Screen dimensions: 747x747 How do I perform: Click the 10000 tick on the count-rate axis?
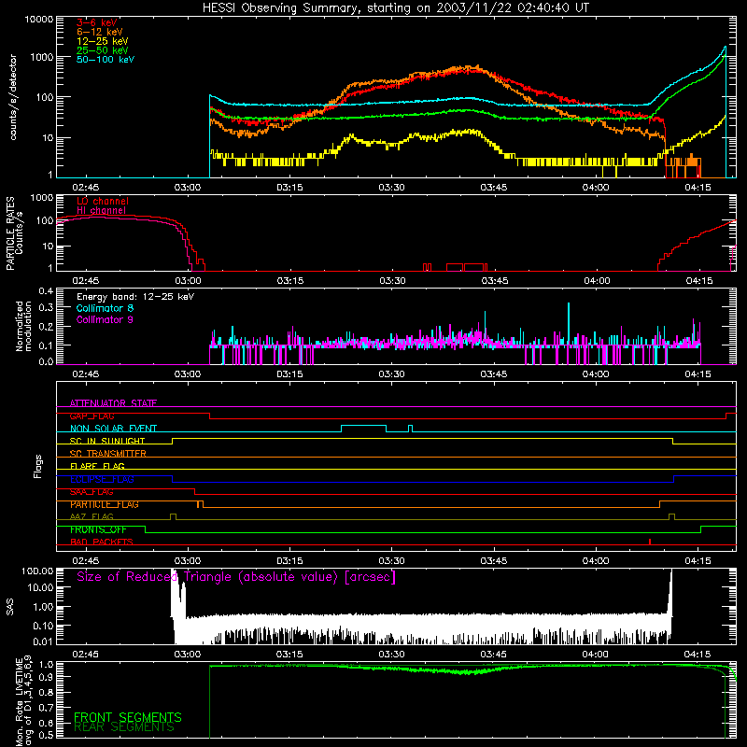tap(38, 20)
